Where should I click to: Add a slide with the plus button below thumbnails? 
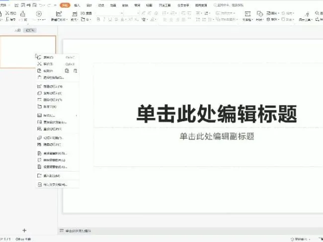(x=24, y=230)
